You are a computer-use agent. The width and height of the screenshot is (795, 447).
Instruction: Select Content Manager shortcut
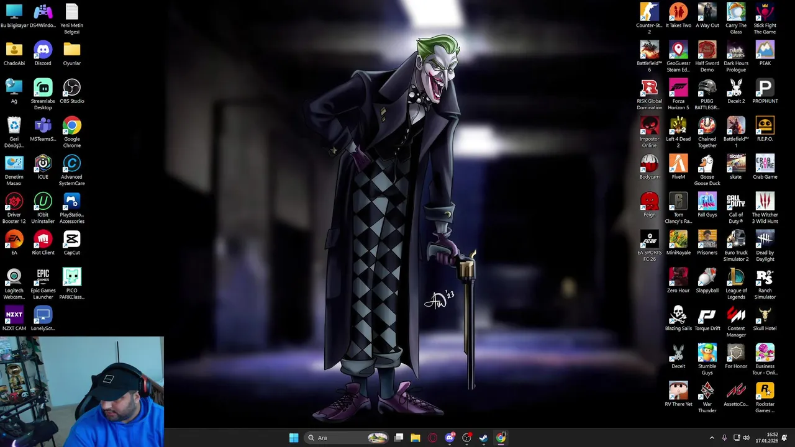[736, 322]
